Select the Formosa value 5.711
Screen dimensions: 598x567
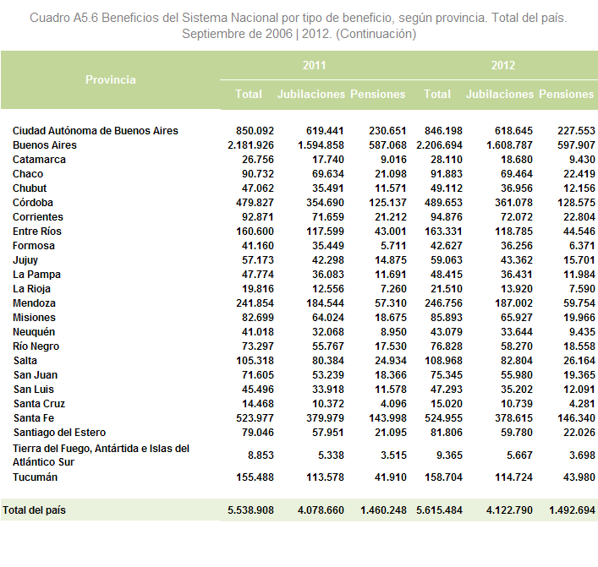[x=393, y=246]
